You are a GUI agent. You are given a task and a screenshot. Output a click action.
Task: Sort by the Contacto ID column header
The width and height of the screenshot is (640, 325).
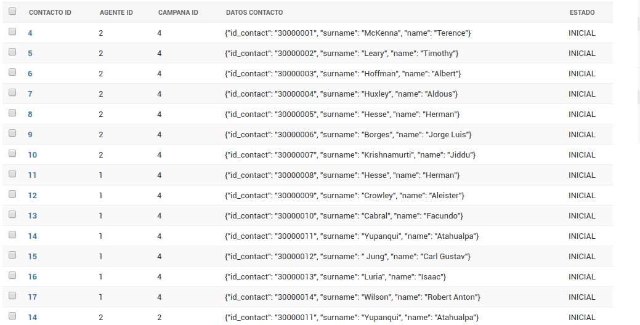tap(50, 13)
